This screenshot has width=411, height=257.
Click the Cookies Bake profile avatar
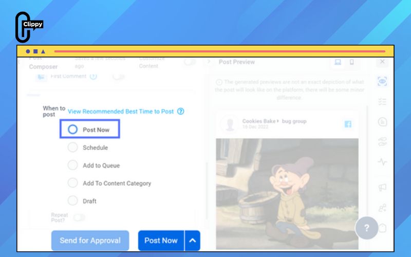(230, 124)
